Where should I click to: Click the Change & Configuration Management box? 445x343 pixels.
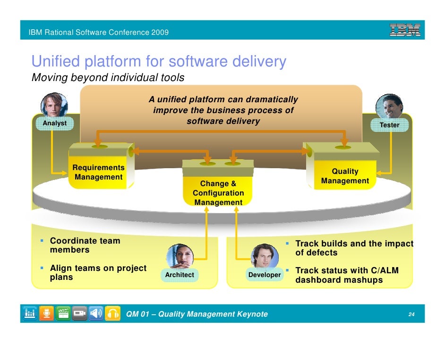(x=218, y=183)
